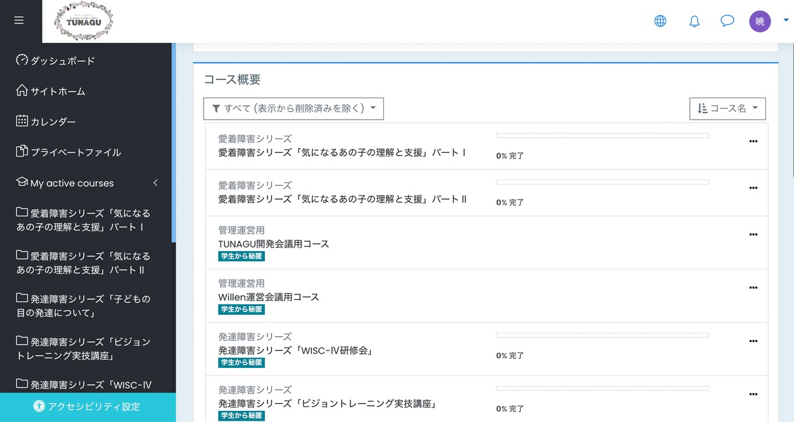Open the language globe menu
The height and width of the screenshot is (422, 794).
coord(660,21)
